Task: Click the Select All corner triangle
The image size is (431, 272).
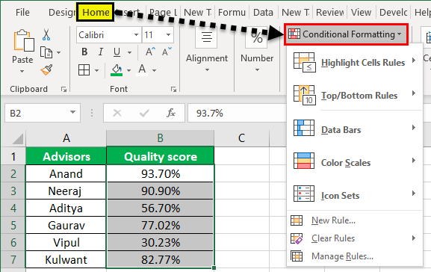Action: (17, 138)
